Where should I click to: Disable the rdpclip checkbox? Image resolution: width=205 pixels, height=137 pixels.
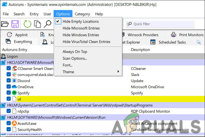tap(9, 111)
